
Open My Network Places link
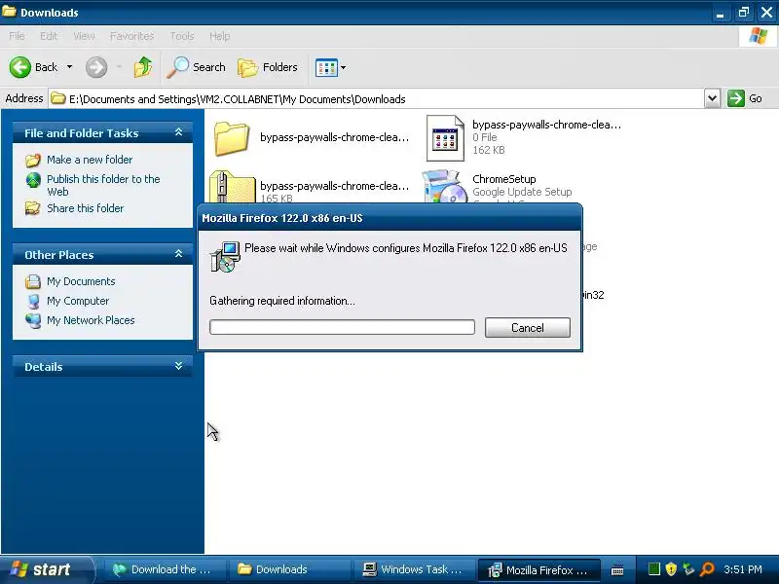(91, 320)
